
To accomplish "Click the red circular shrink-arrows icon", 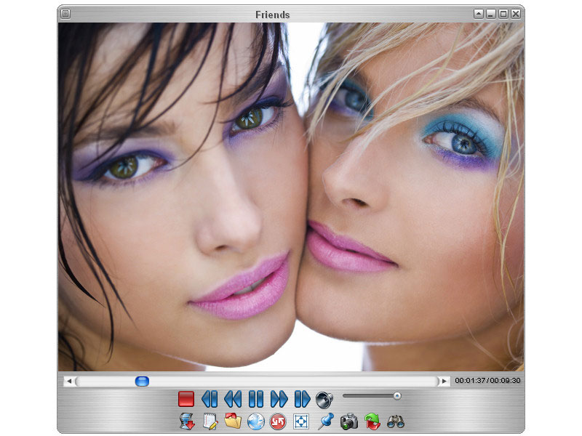I will [278, 422].
